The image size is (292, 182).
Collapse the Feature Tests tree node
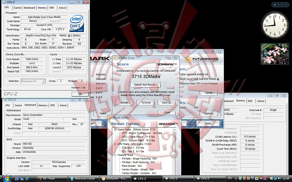[115, 155]
